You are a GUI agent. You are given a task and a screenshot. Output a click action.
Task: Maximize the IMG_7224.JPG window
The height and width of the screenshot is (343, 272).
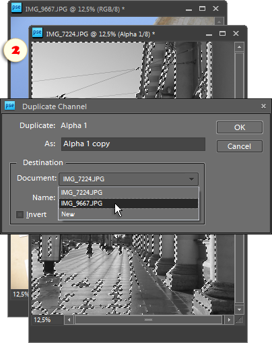(222, 34)
